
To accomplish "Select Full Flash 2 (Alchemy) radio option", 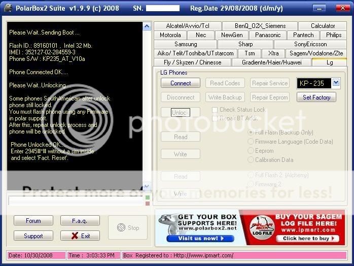I will coord(251,175).
